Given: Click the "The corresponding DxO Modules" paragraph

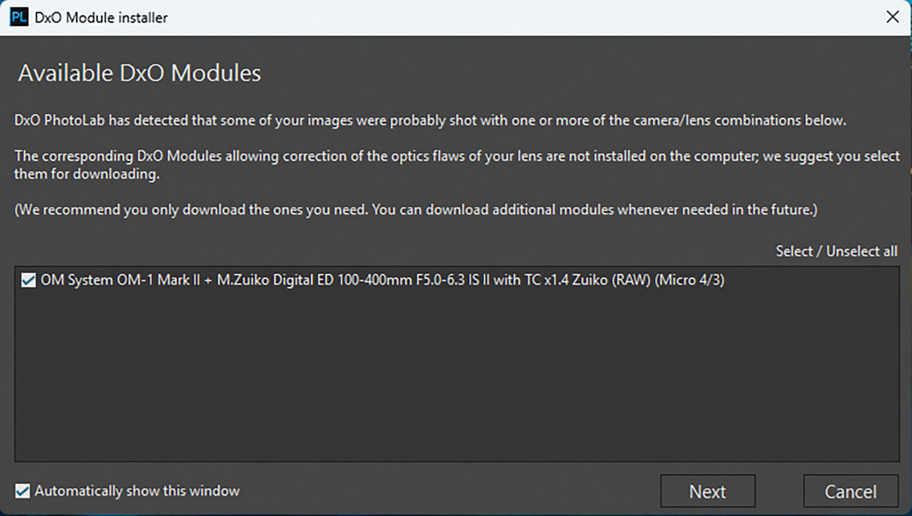Looking at the screenshot, I should pyautogui.click(x=456, y=157).
